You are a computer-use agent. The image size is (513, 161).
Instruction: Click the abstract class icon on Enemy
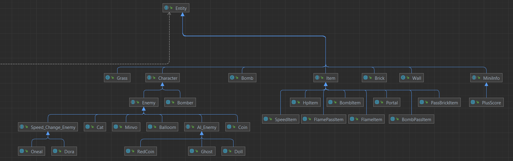pos(133,102)
